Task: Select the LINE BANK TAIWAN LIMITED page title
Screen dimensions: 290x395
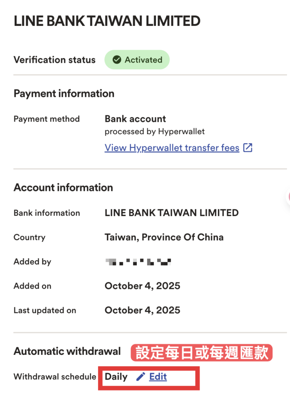Action: pyautogui.click(x=107, y=21)
